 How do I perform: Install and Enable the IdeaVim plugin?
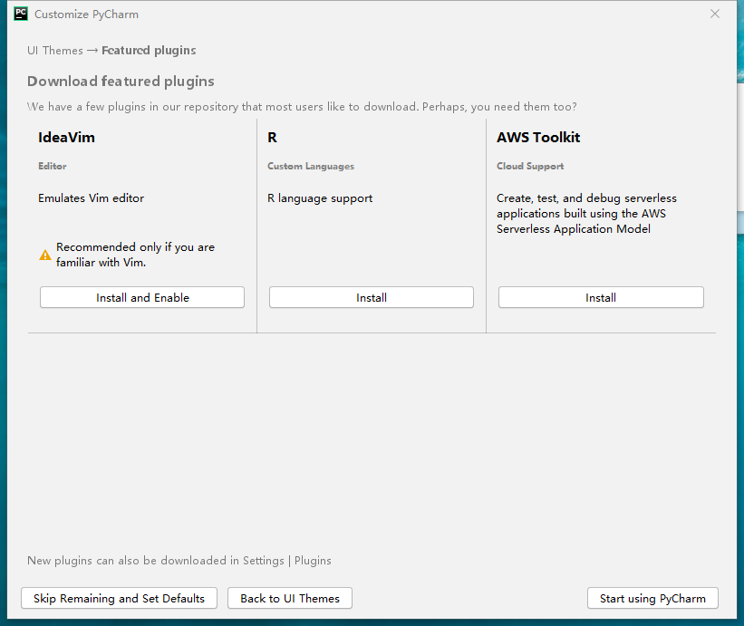[x=142, y=297]
